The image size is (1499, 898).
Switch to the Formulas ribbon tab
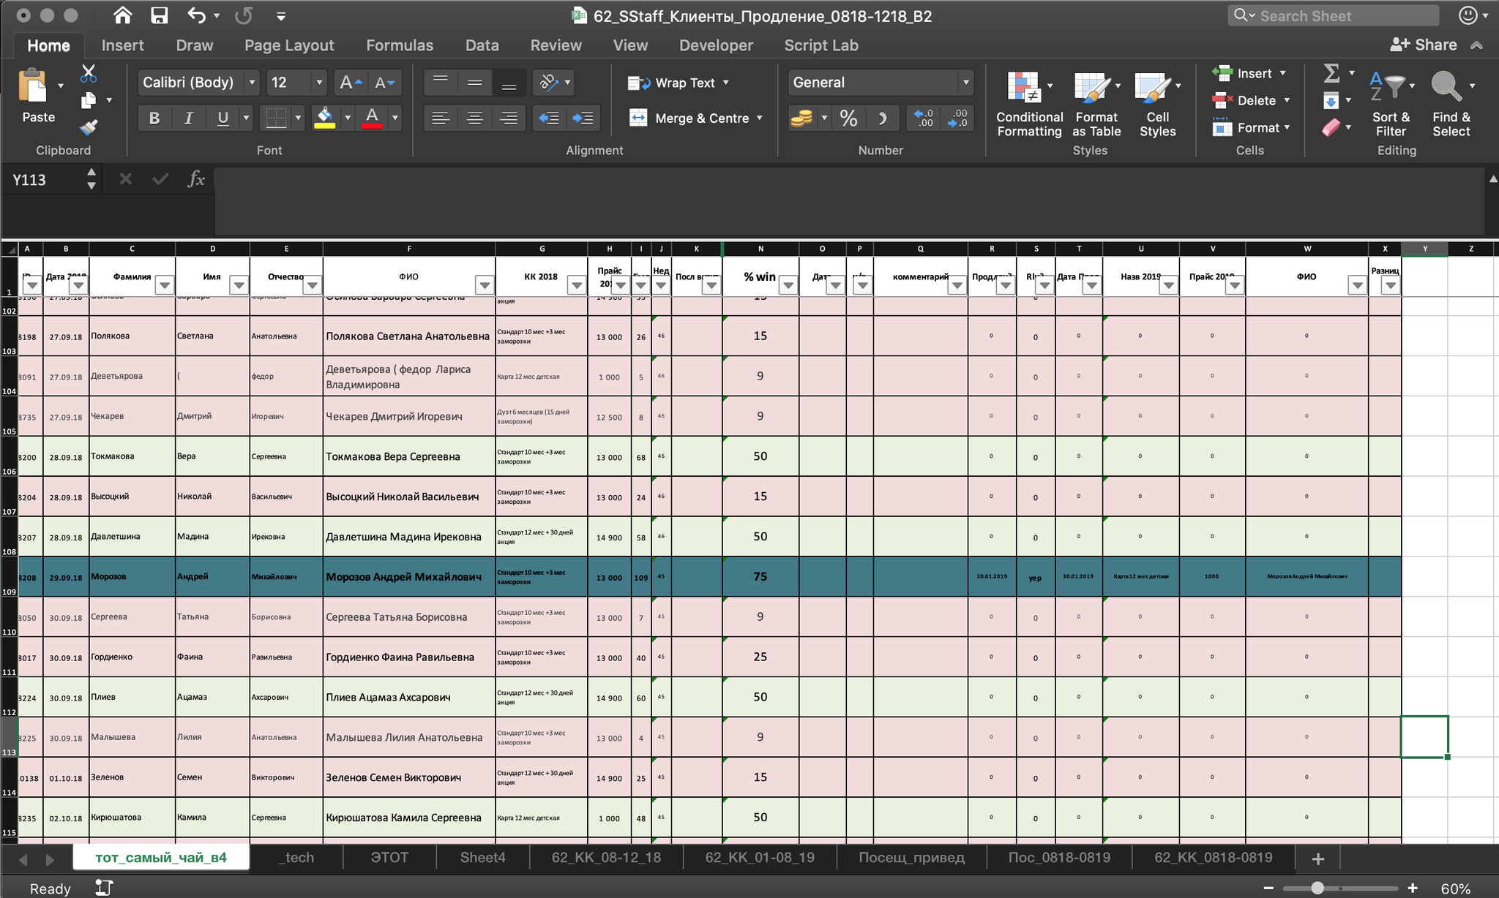coord(399,45)
